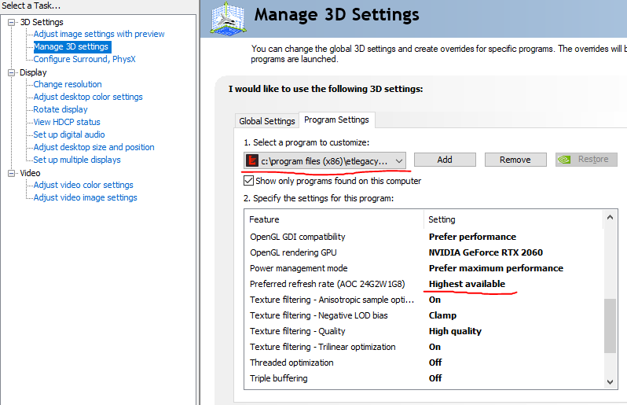Switch to the Global Settings tab
Viewport: 627px width, 405px height.
pos(266,121)
